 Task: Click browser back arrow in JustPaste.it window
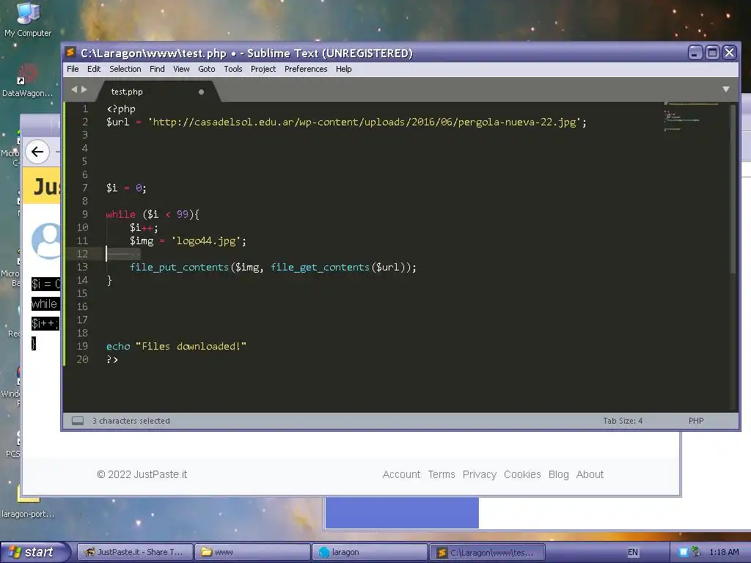click(x=37, y=152)
